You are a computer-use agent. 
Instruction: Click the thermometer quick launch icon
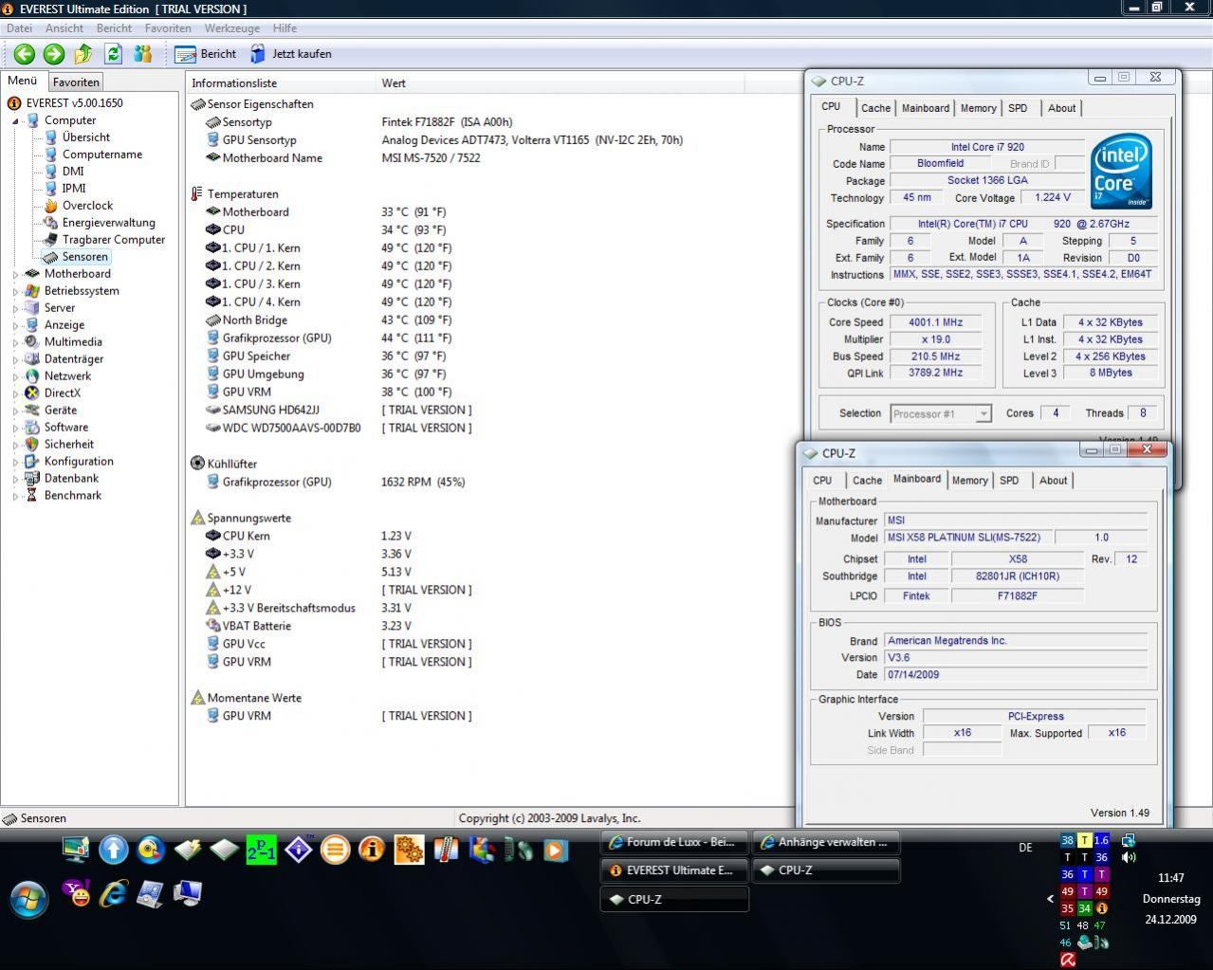coord(446,850)
